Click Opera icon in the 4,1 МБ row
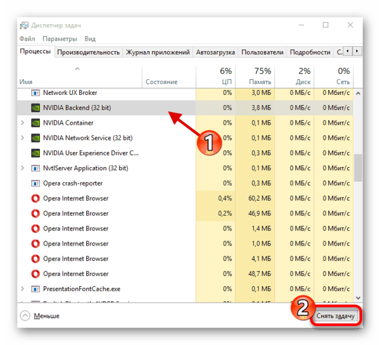Screen dimensions: 380x345 (x=35, y=259)
